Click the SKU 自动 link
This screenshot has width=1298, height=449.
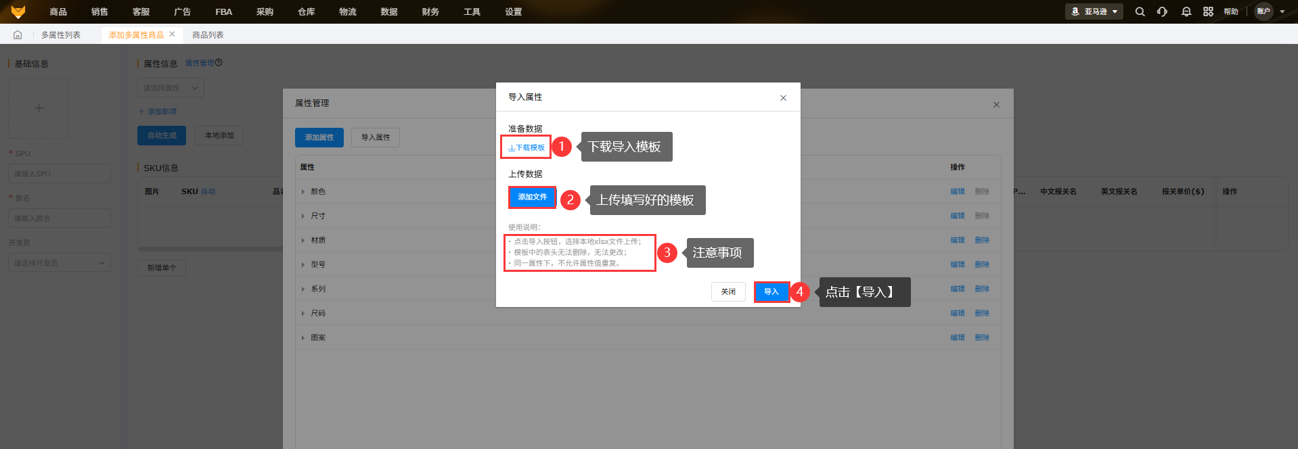(208, 191)
